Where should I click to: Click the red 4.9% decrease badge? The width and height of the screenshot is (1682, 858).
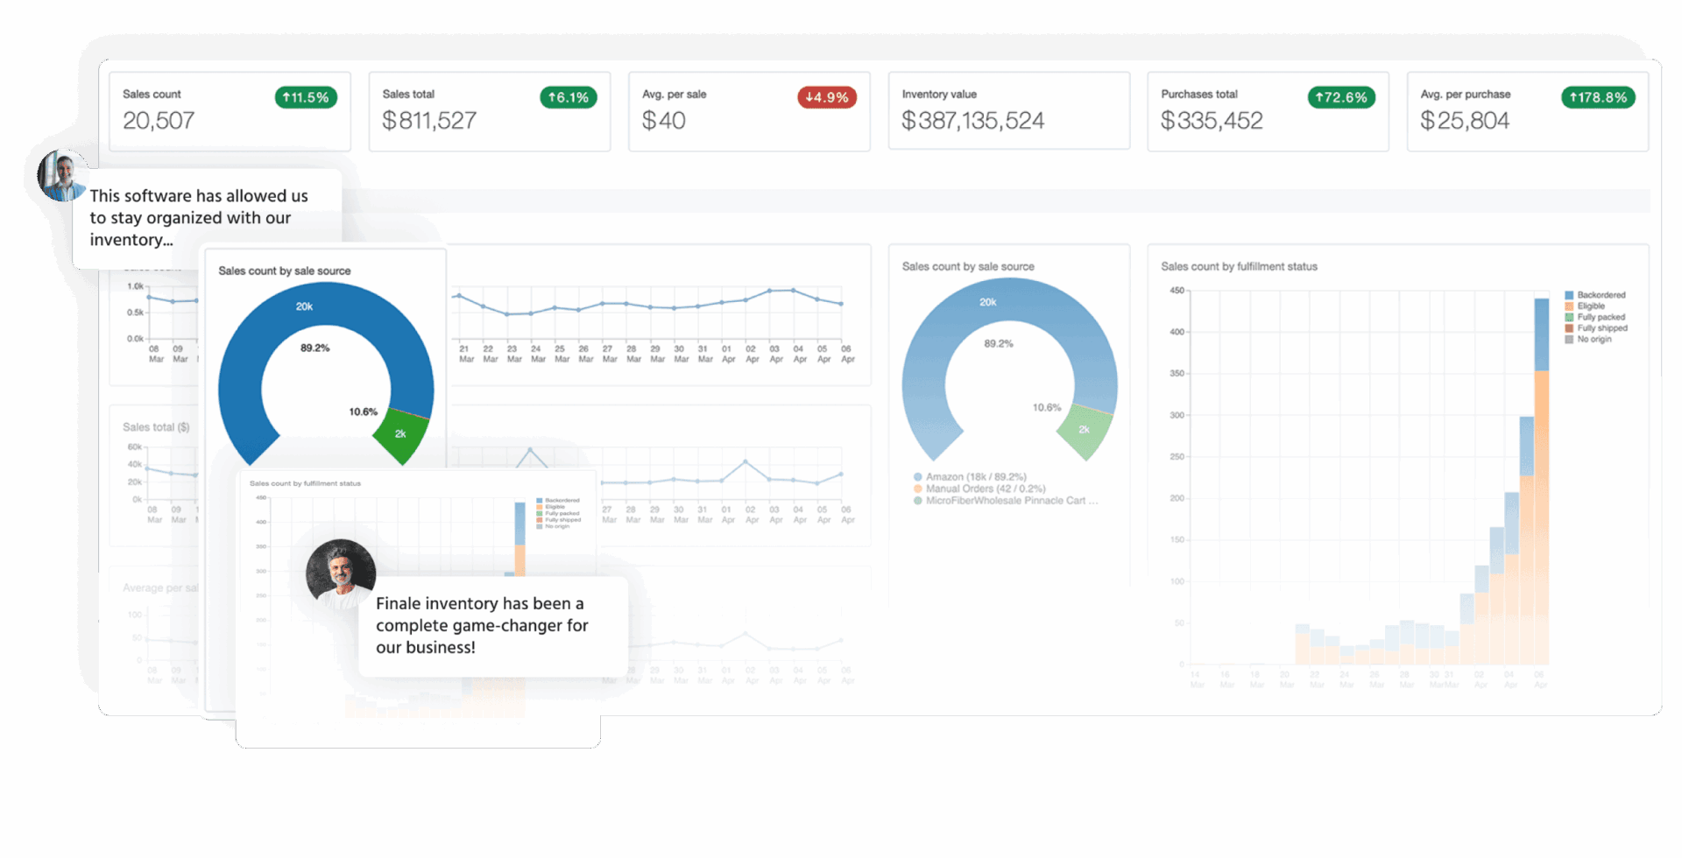[x=826, y=97]
